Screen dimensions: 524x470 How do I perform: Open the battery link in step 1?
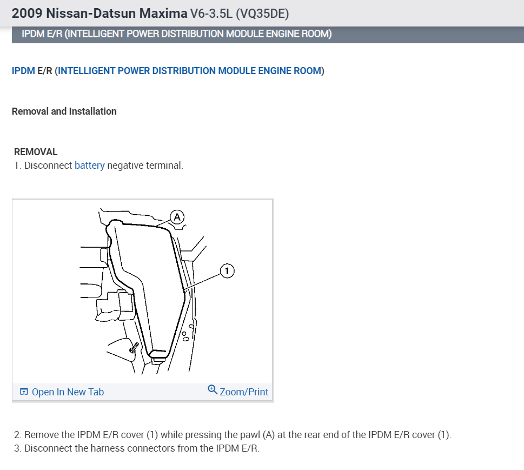(x=90, y=166)
